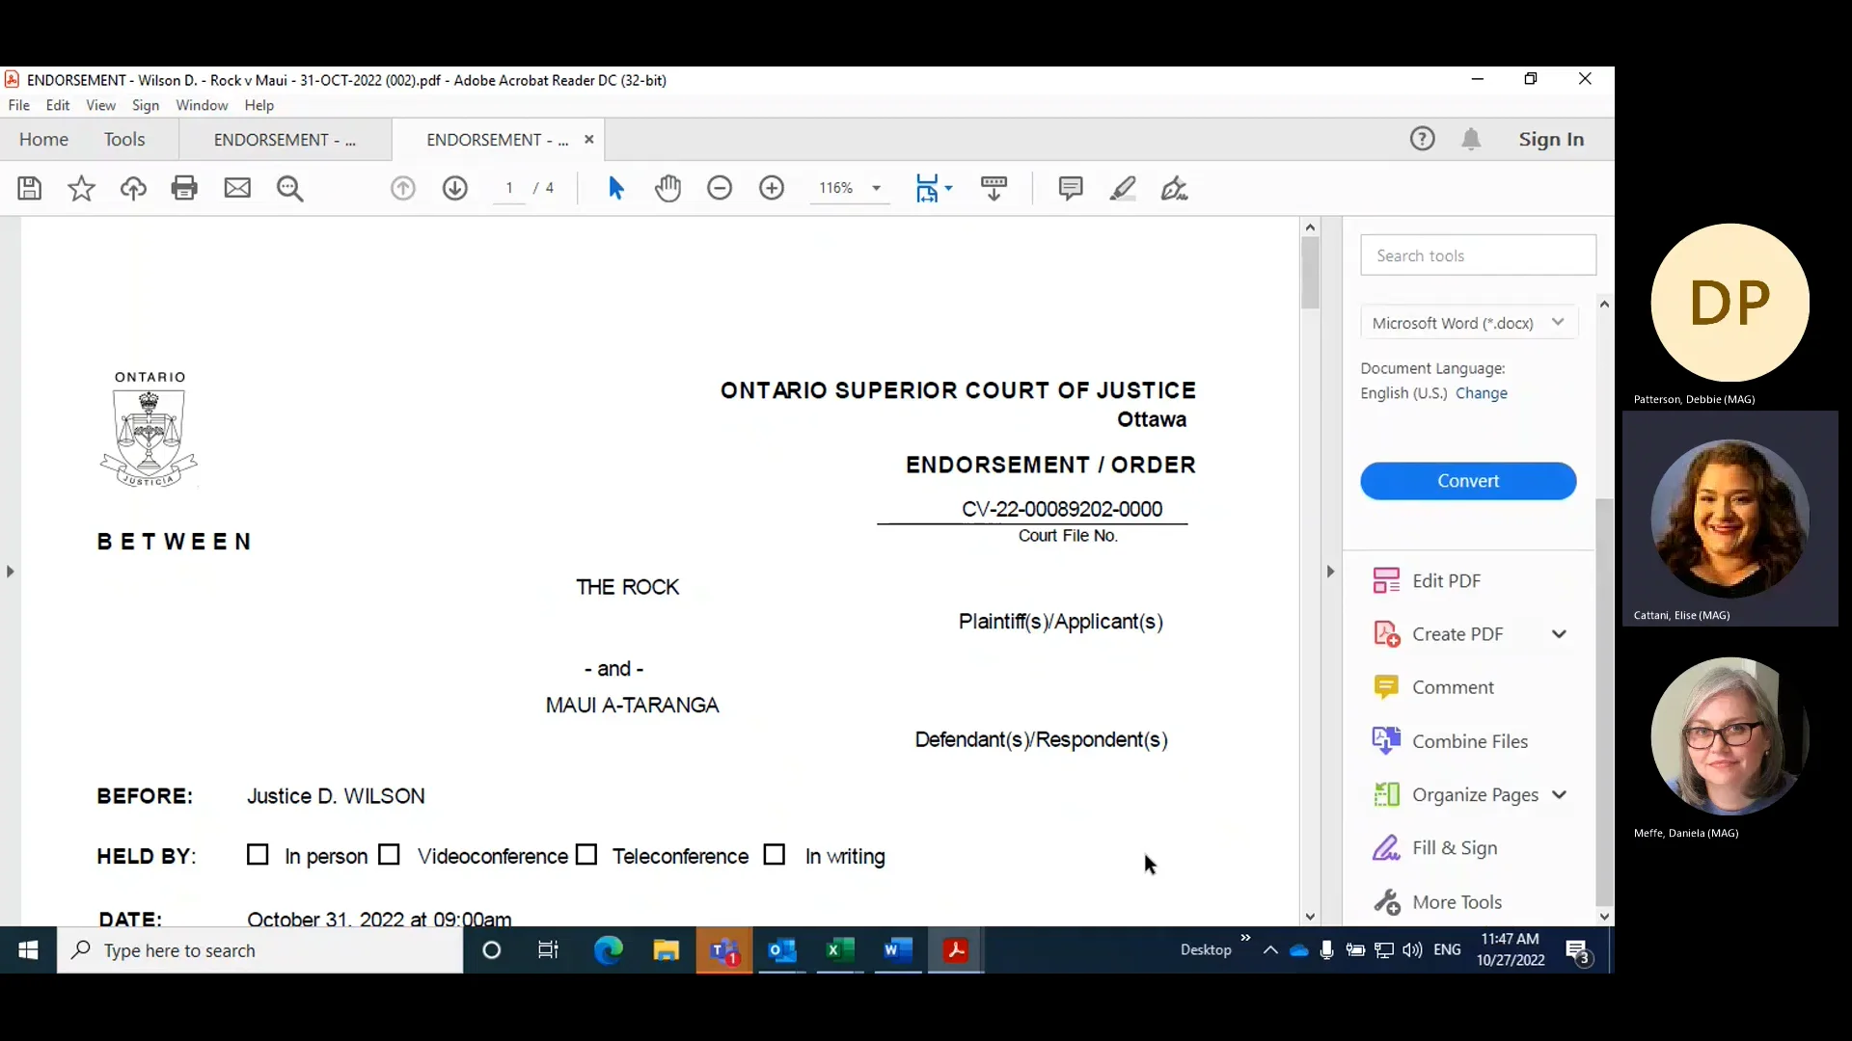Open fit page tool dropdown arrow
This screenshot has height=1041, width=1852.
click(x=948, y=188)
